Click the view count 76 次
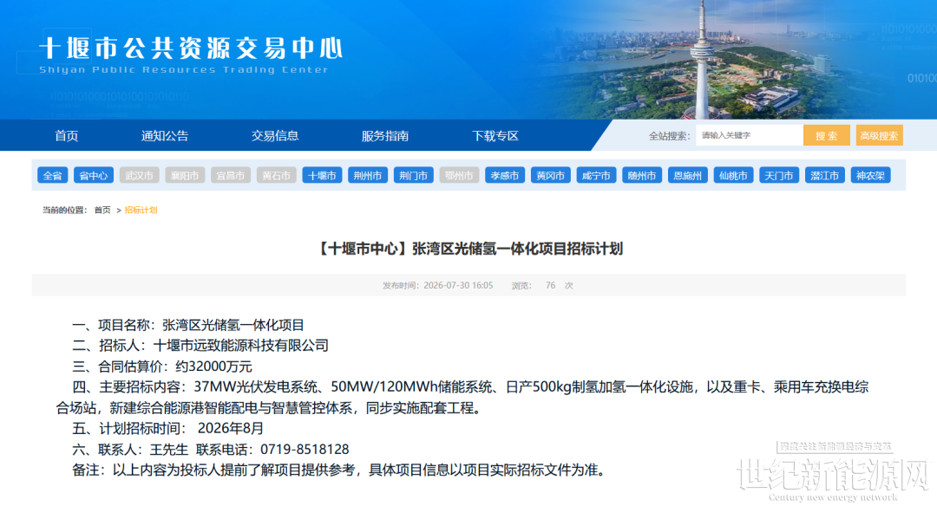The width and height of the screenshot is (937, 506). pyautogui.click(x=560, y=286)
